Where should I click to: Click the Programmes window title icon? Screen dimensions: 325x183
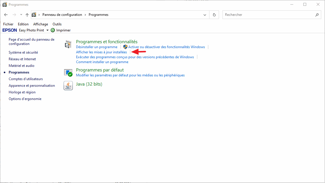[5, 5]
